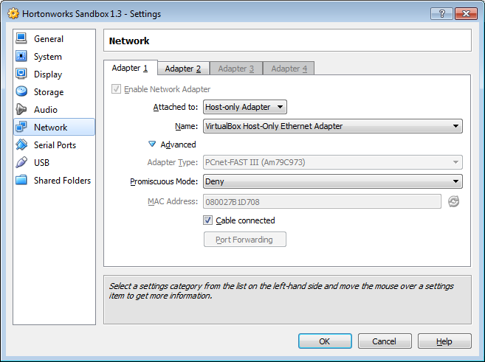Click the Display screen icon
The height and width of the screenshot is (362, 485).
point(21,74)
